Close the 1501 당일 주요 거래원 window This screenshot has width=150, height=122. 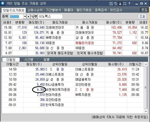(x=146, y=4)
